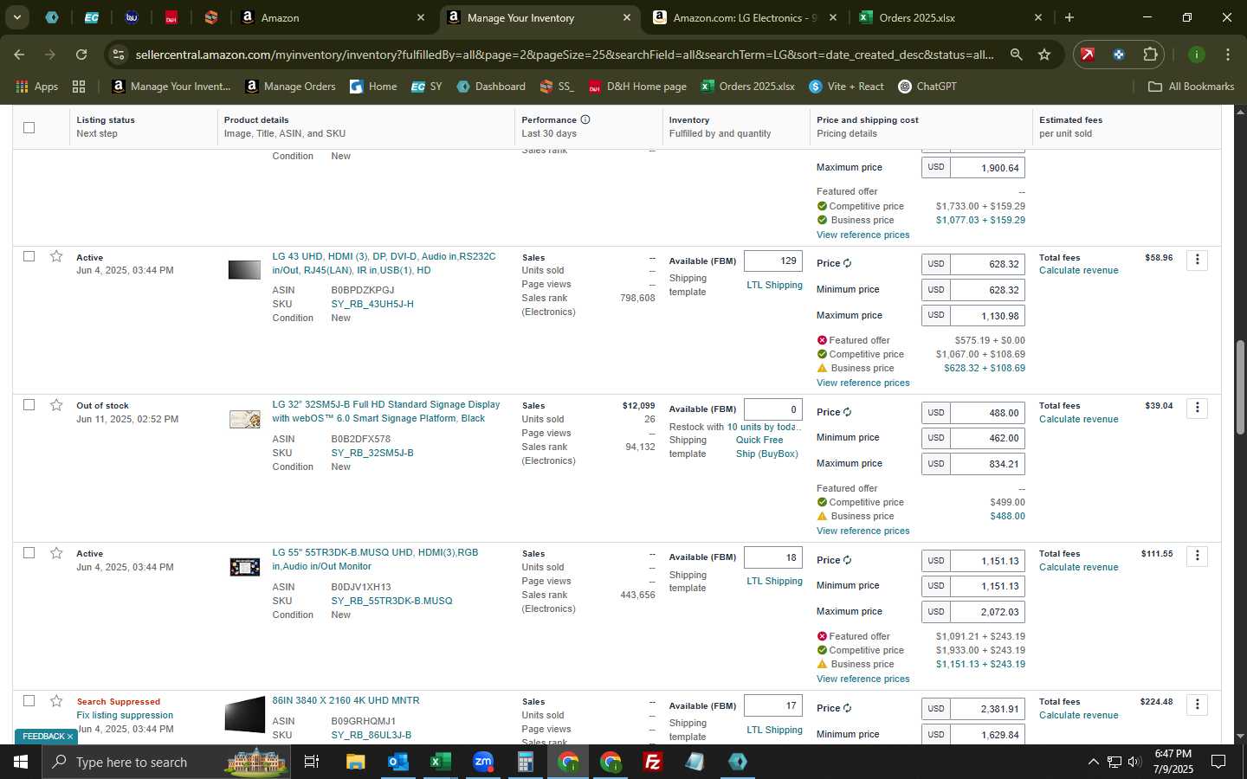Image resolution: width=1247 pixels, height=779 pixels.
Task: Open the LTL Shipping template for 55TR3DK
Action: [x=774, y=581]
